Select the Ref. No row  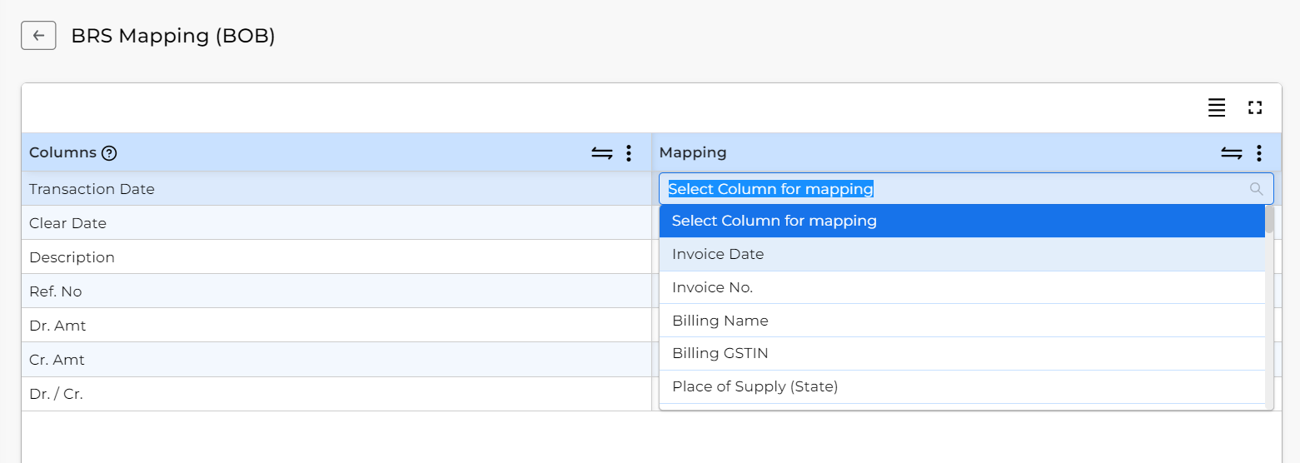(x=336, y=291)
